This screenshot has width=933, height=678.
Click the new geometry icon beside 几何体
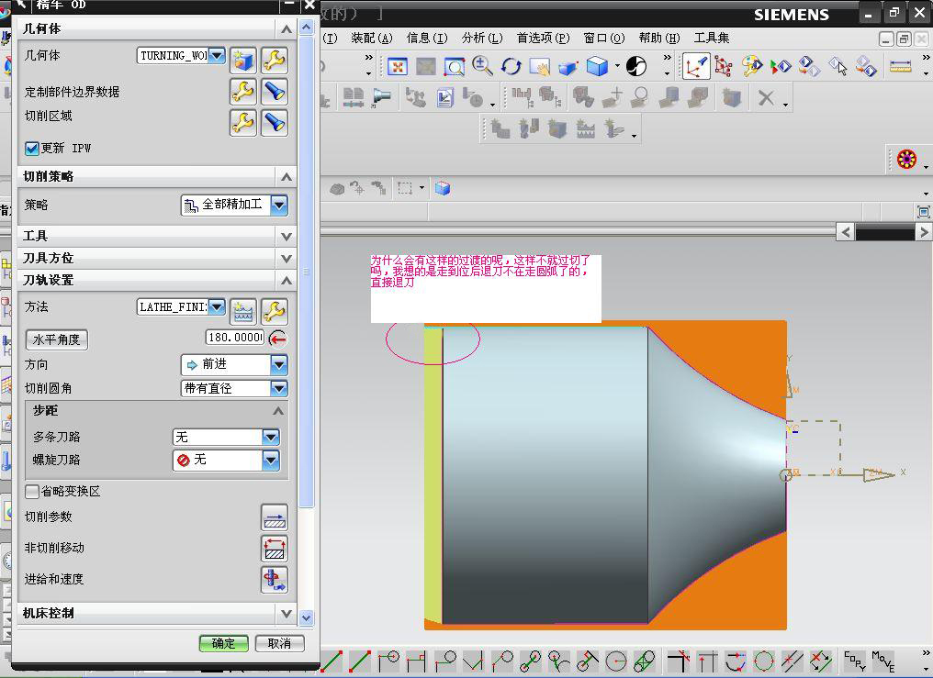(242, 60)
